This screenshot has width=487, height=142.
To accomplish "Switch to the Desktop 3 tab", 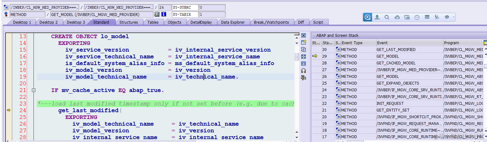I will (76, 22).
